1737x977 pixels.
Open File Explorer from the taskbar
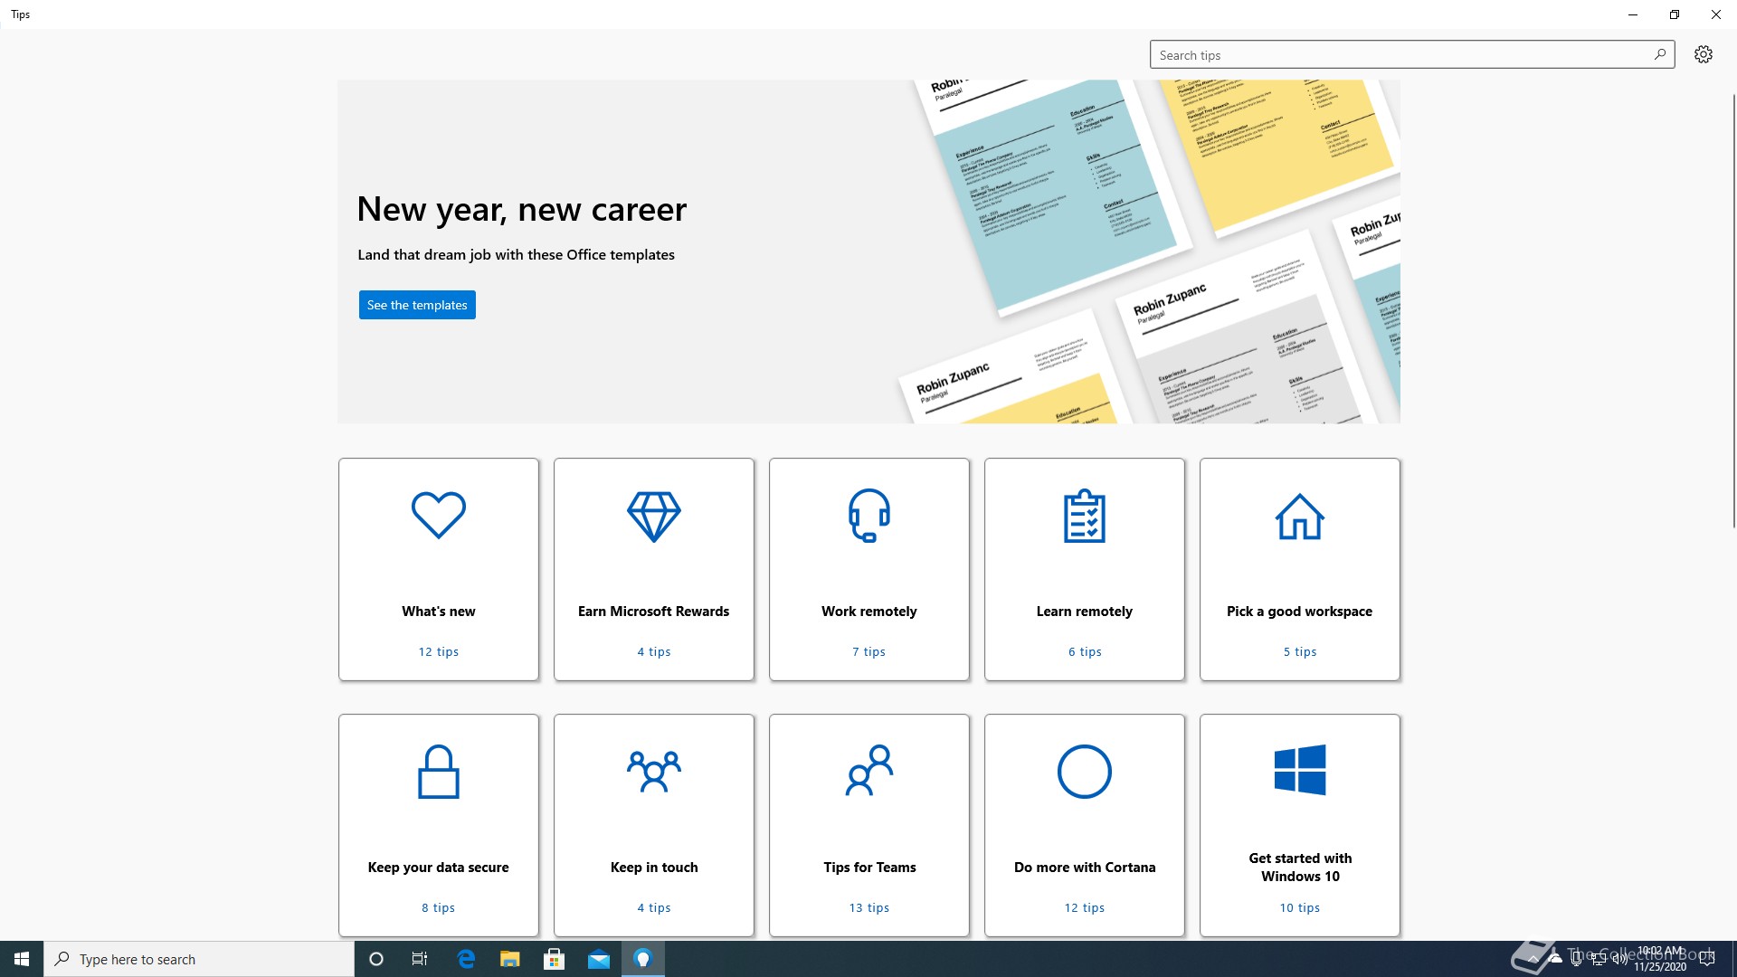click(510, 959)
